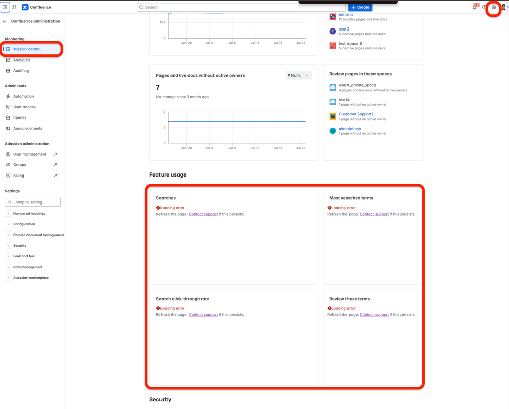The height and width of the screenshot is (409, 509).
Task: Click the Analytics chart icon
Action: [8, 60]
